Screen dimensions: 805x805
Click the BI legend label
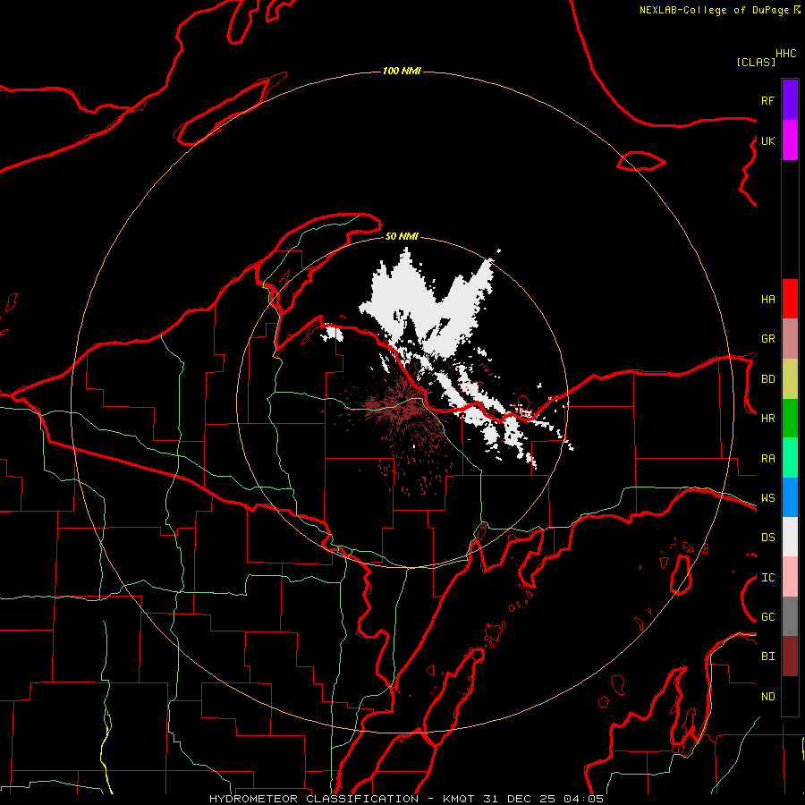click(x=767, y=657)
